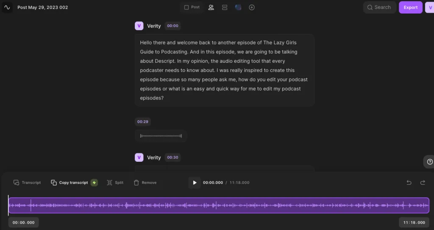Click the waveform logo icon top-left
Screen dimensions: 434x230
(x=7, y=8)
